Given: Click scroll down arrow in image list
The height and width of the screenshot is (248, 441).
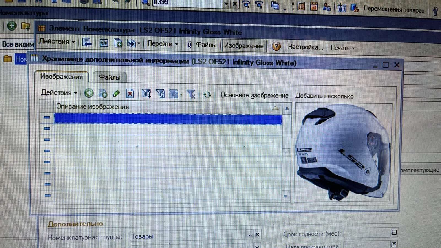Looking at the screenshot, I should click(286, 196).
